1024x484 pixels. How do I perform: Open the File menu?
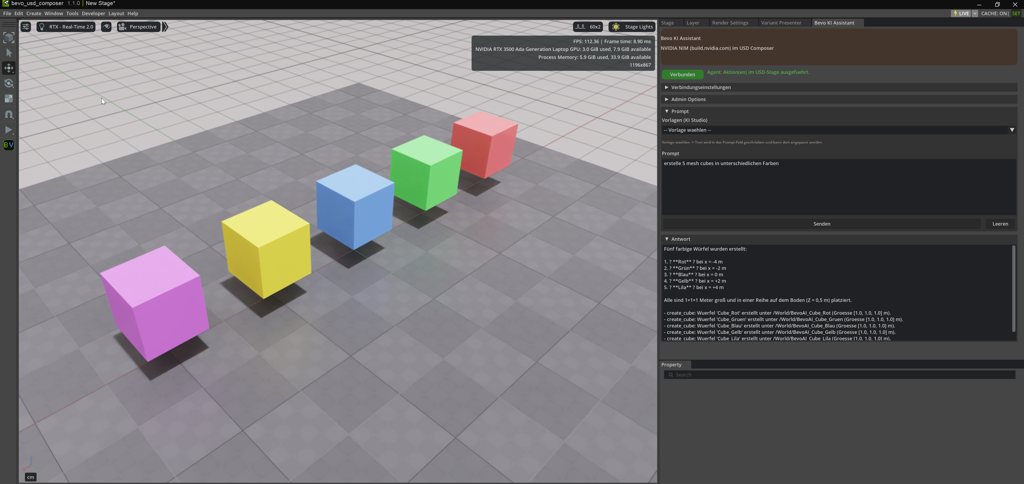point(7,13)
